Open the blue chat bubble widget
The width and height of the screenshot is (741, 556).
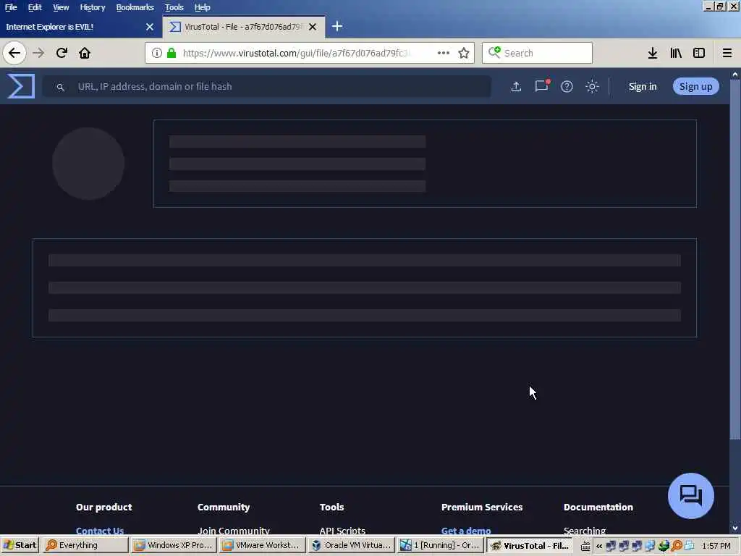(691, 495)
